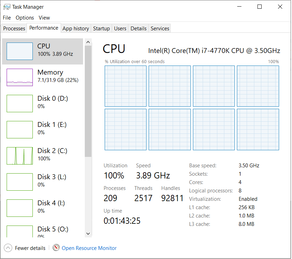This screenshot has width=292, height=259.
Task: Click the sidebar scroll up arrow
Action: [88, 43]
